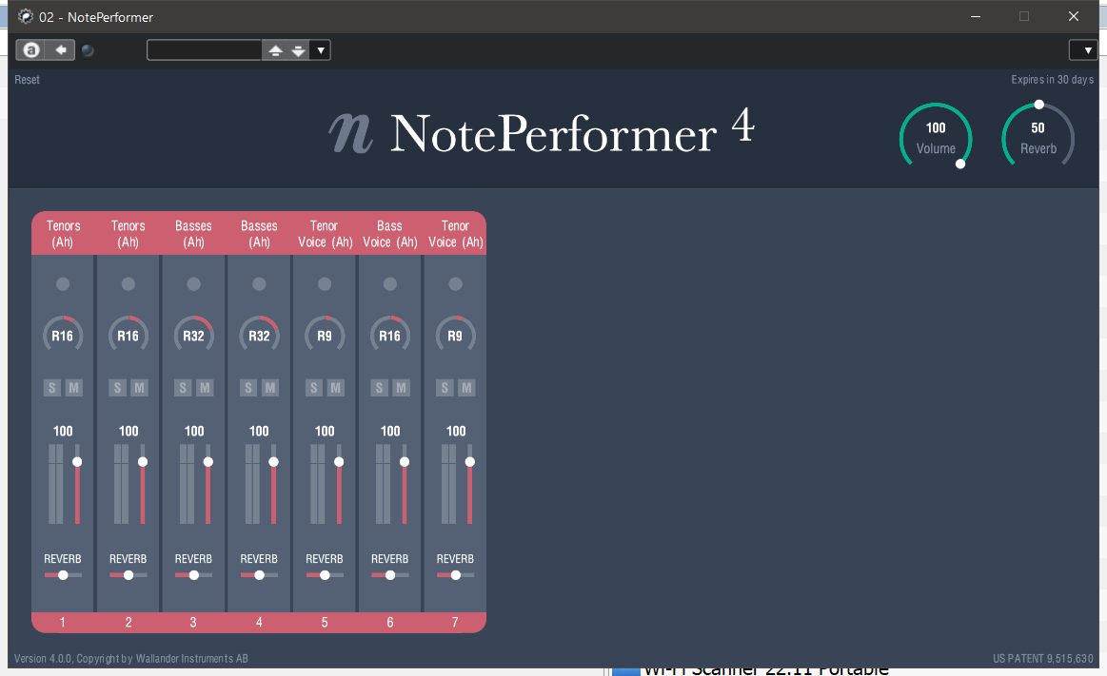Click channel 5 reverb slider handle
The width and height of the screenshot is (1107, 676).
(x=325, y=575)
